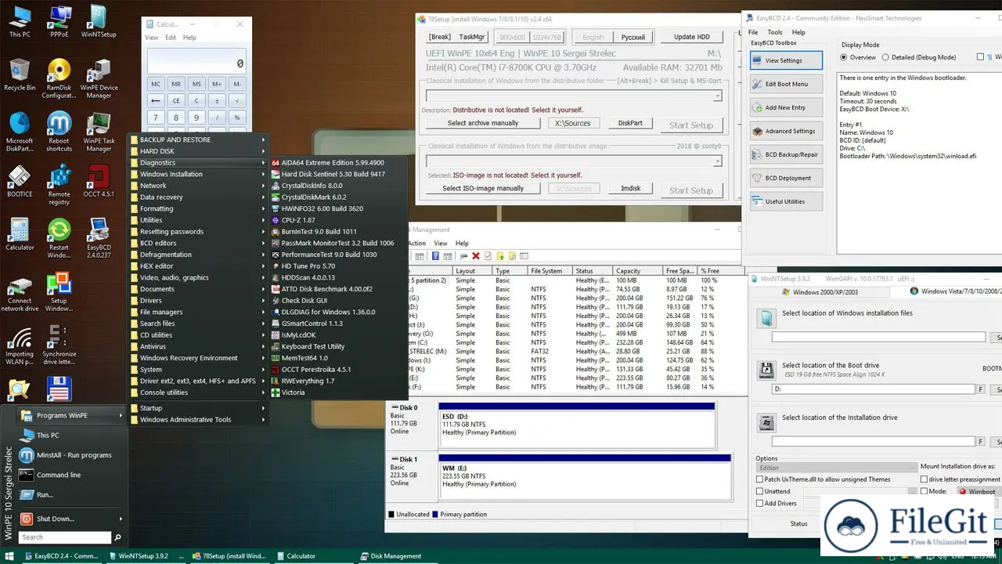Launch the WinPE Task Manager shortcut
The image size is (1002, 564).
[99, 132]
